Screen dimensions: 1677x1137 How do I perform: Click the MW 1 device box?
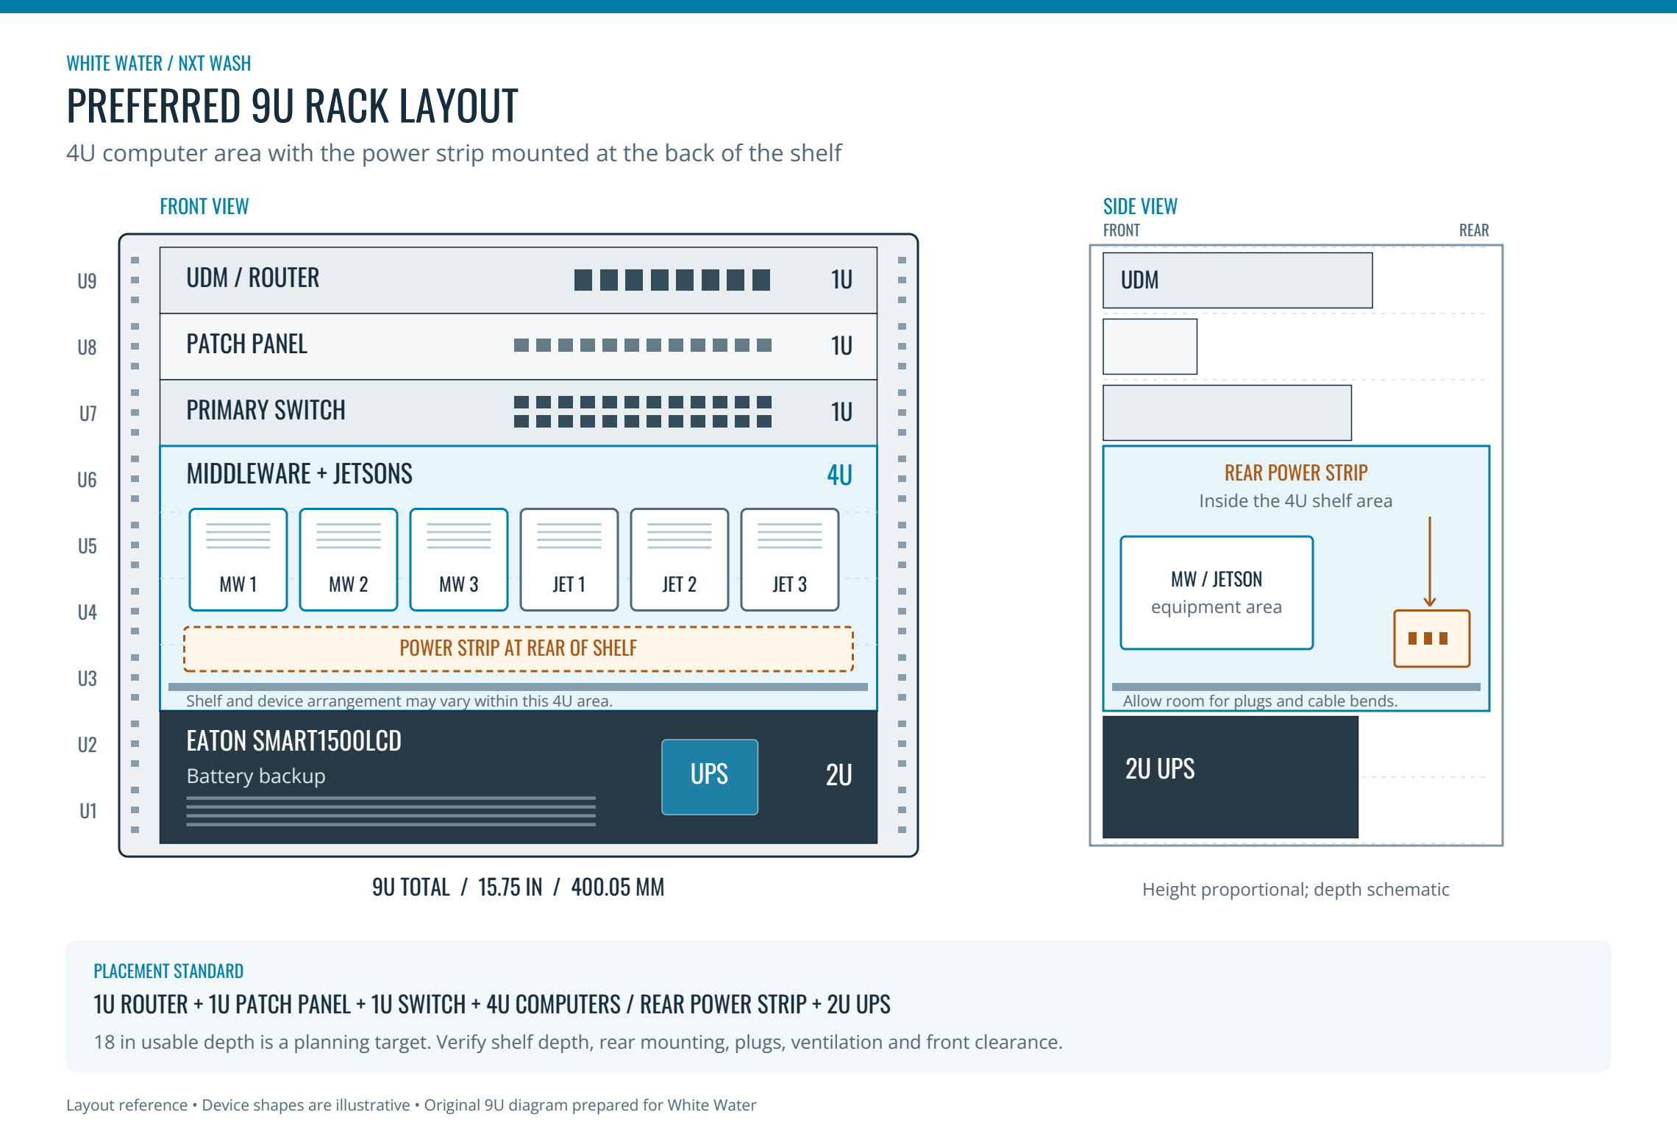click(238, 559)
